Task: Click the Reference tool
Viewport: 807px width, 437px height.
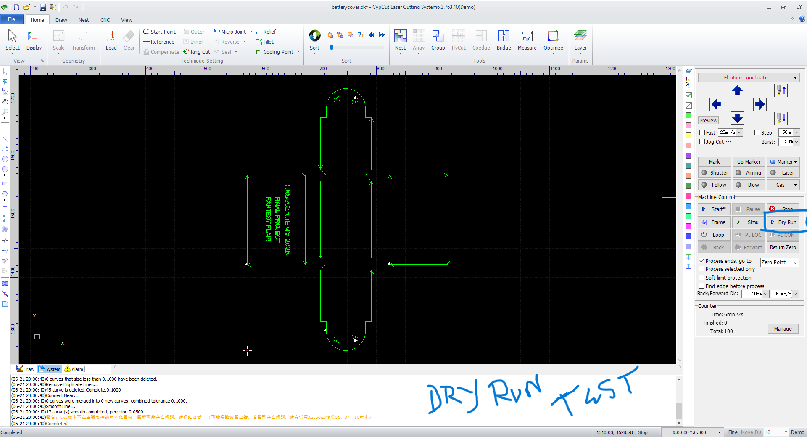Action: (158, 42)
